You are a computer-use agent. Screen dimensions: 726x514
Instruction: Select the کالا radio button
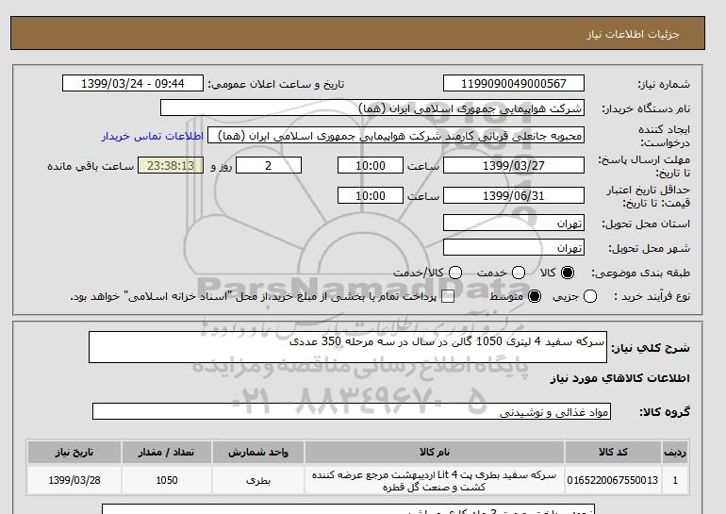click(x=568, y=273)
